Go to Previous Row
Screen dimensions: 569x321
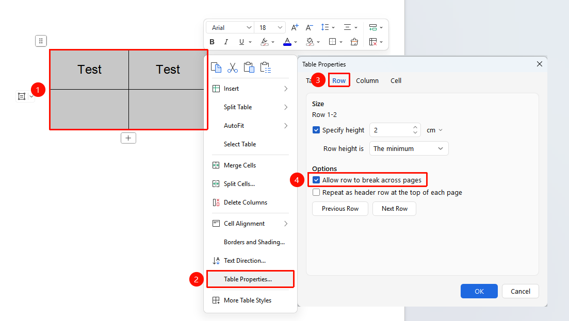(340, 209)
